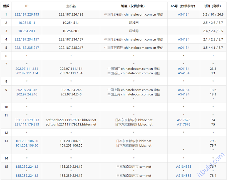
Task: Click AS17676 link for the softbank hop
Action: click(184, 120)
